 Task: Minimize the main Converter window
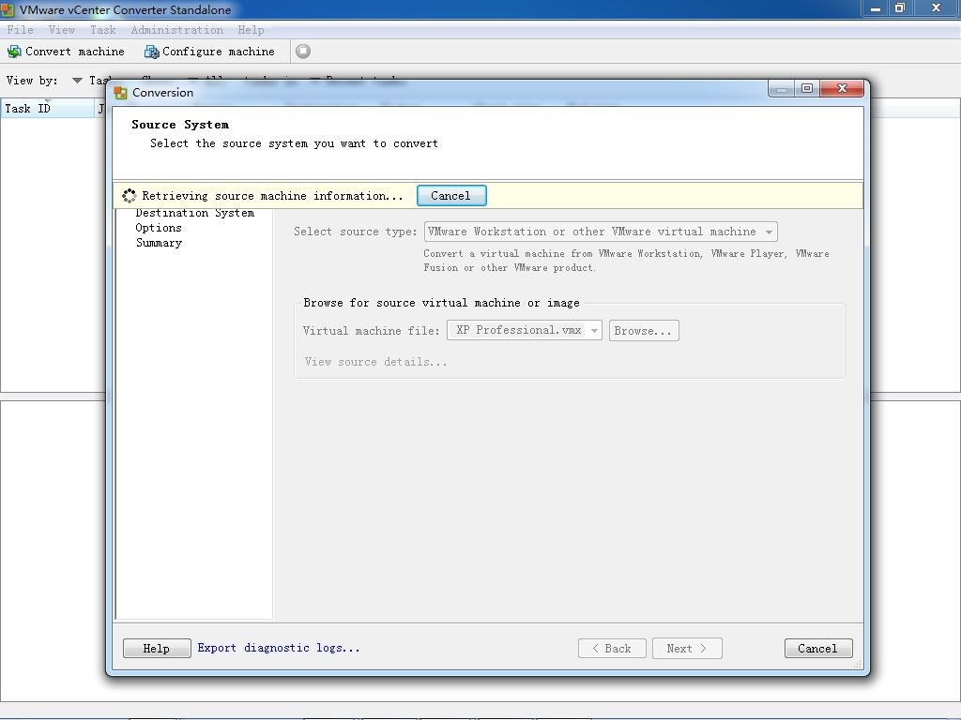point(876,7)
